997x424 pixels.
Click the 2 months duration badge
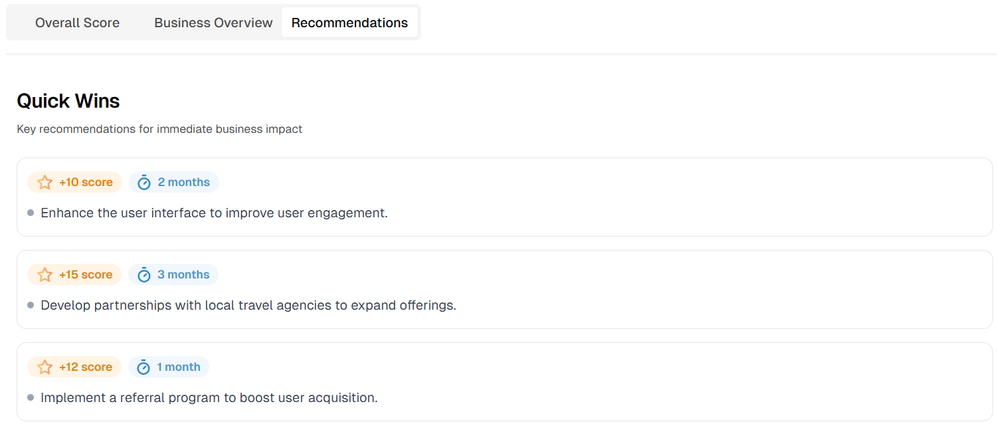click(174, 182)
